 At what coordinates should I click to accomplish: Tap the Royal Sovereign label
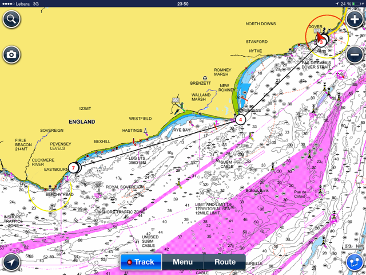[125, 187]
